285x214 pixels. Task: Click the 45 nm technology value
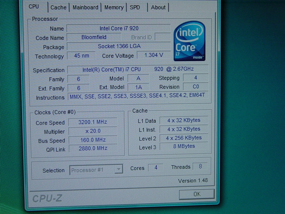click(x=82, y=55)
